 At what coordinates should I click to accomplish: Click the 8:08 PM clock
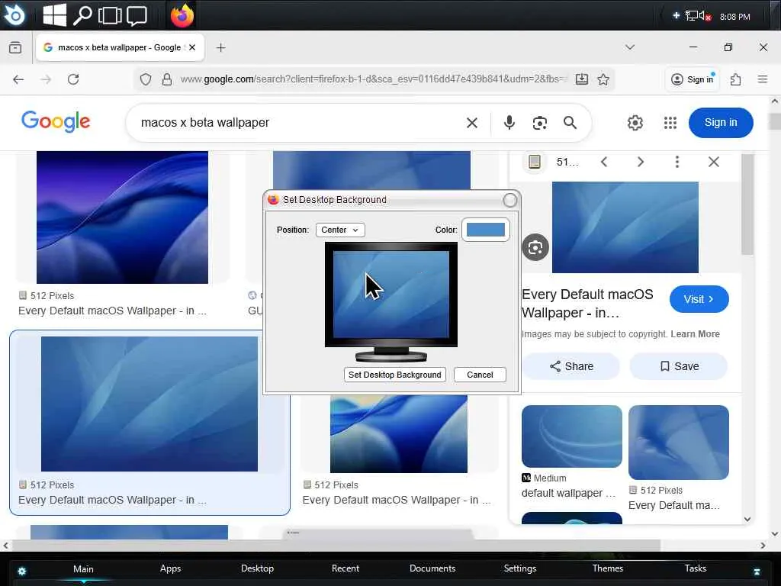734,17
